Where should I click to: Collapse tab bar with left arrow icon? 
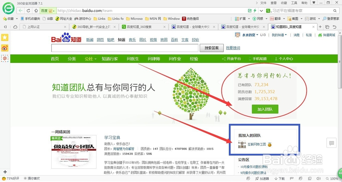coord(5,27)
